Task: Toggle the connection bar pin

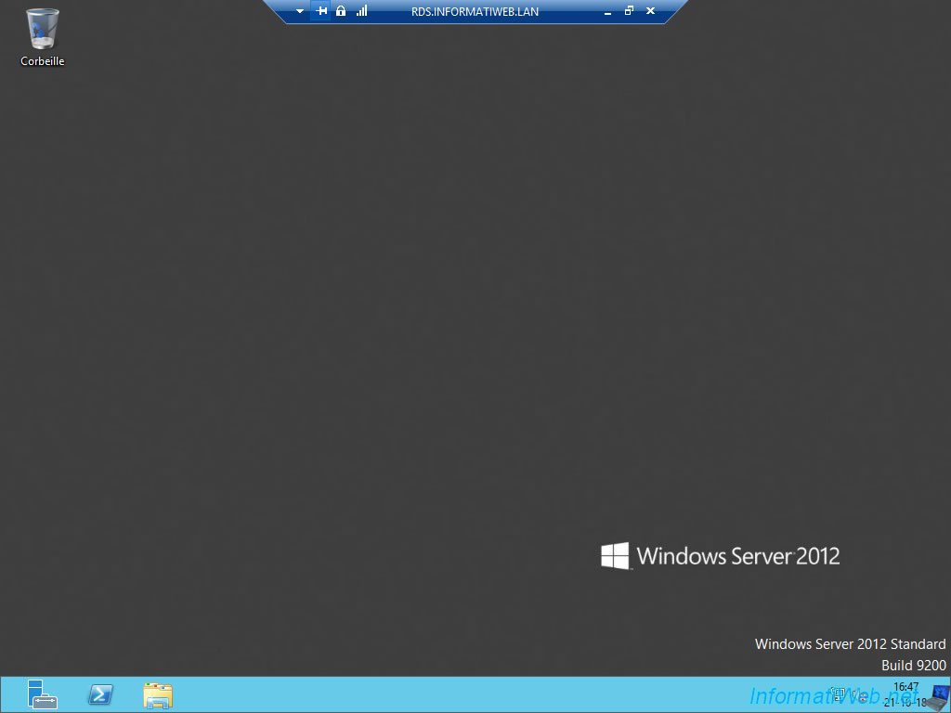Action: point(321,11)
